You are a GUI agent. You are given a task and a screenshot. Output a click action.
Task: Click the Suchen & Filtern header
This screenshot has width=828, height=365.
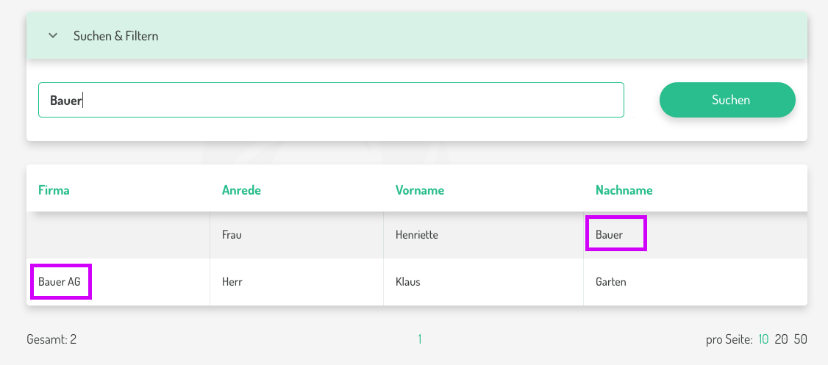coord(115,35)
